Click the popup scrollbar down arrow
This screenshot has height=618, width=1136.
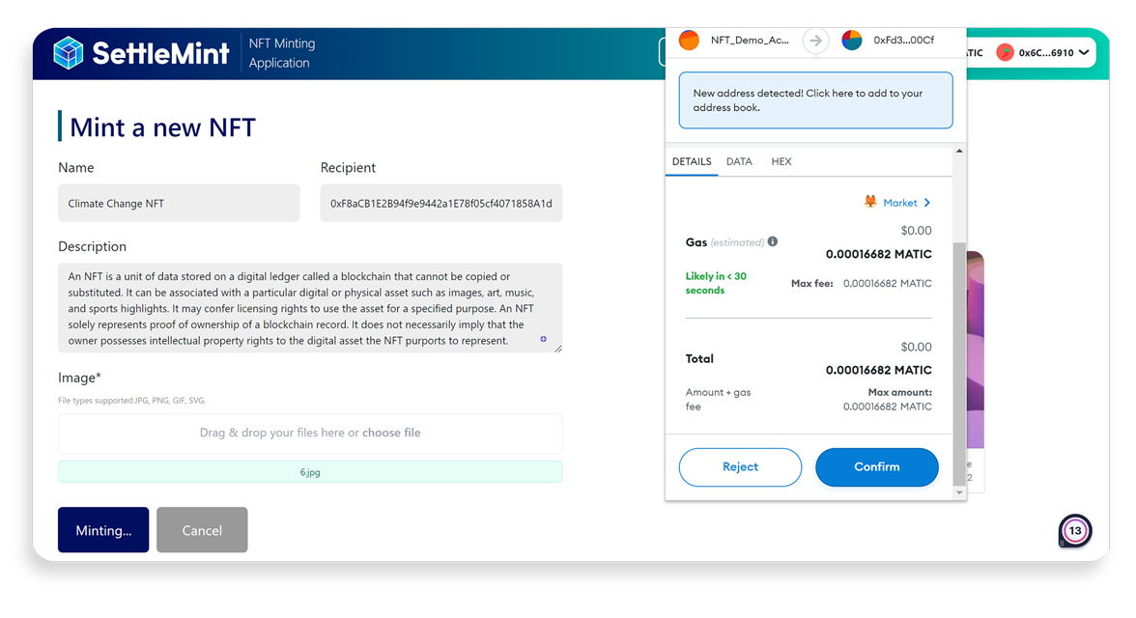(x=959, y=492)
